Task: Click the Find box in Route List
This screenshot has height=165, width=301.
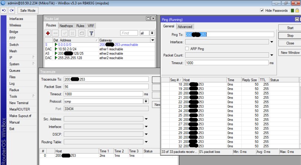Action: 129,33
